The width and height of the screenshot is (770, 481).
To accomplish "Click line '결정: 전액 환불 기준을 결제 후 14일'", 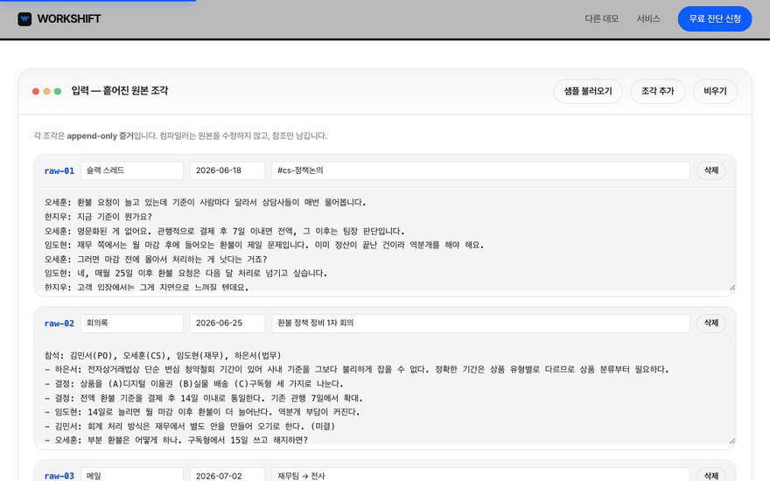I will click(203, 398).
